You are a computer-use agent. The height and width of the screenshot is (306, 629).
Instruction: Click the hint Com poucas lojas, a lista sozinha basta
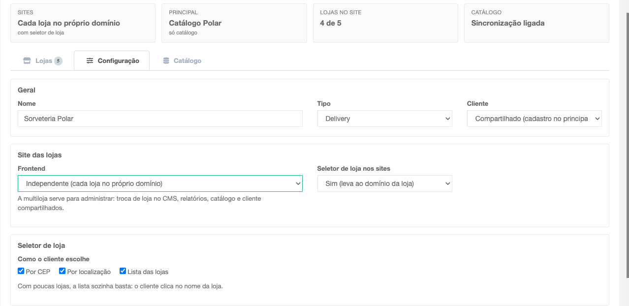[121, 286]
